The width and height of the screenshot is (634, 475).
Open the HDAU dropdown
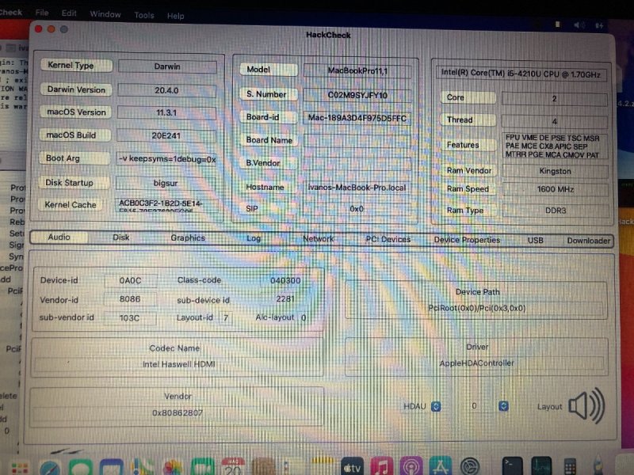point(436,406)
